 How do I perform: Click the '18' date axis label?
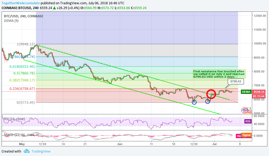[174, 144]
